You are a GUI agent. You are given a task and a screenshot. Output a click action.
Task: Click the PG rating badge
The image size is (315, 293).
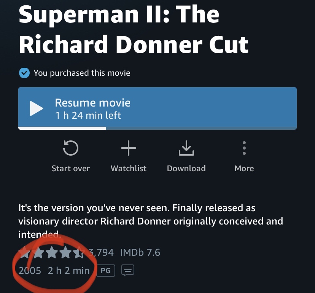click(x=106, y=271)
